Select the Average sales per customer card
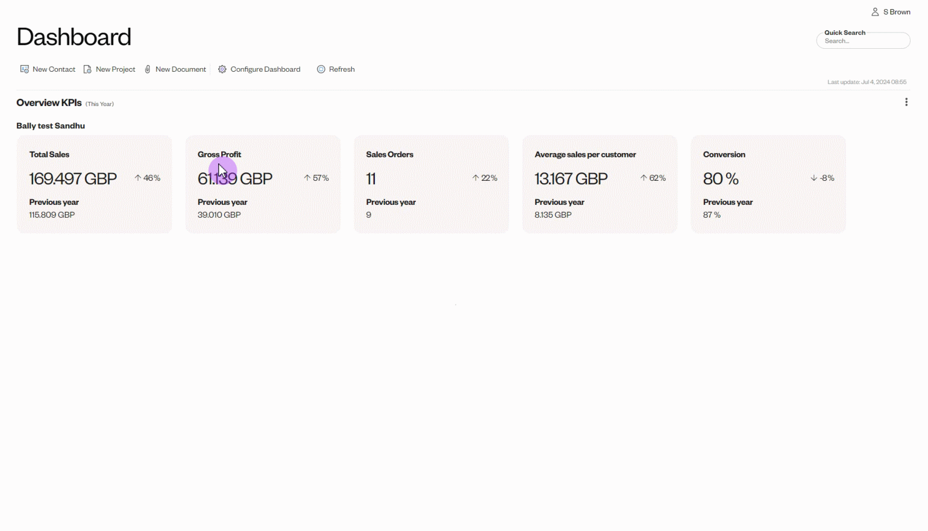 tap(600, 184)
